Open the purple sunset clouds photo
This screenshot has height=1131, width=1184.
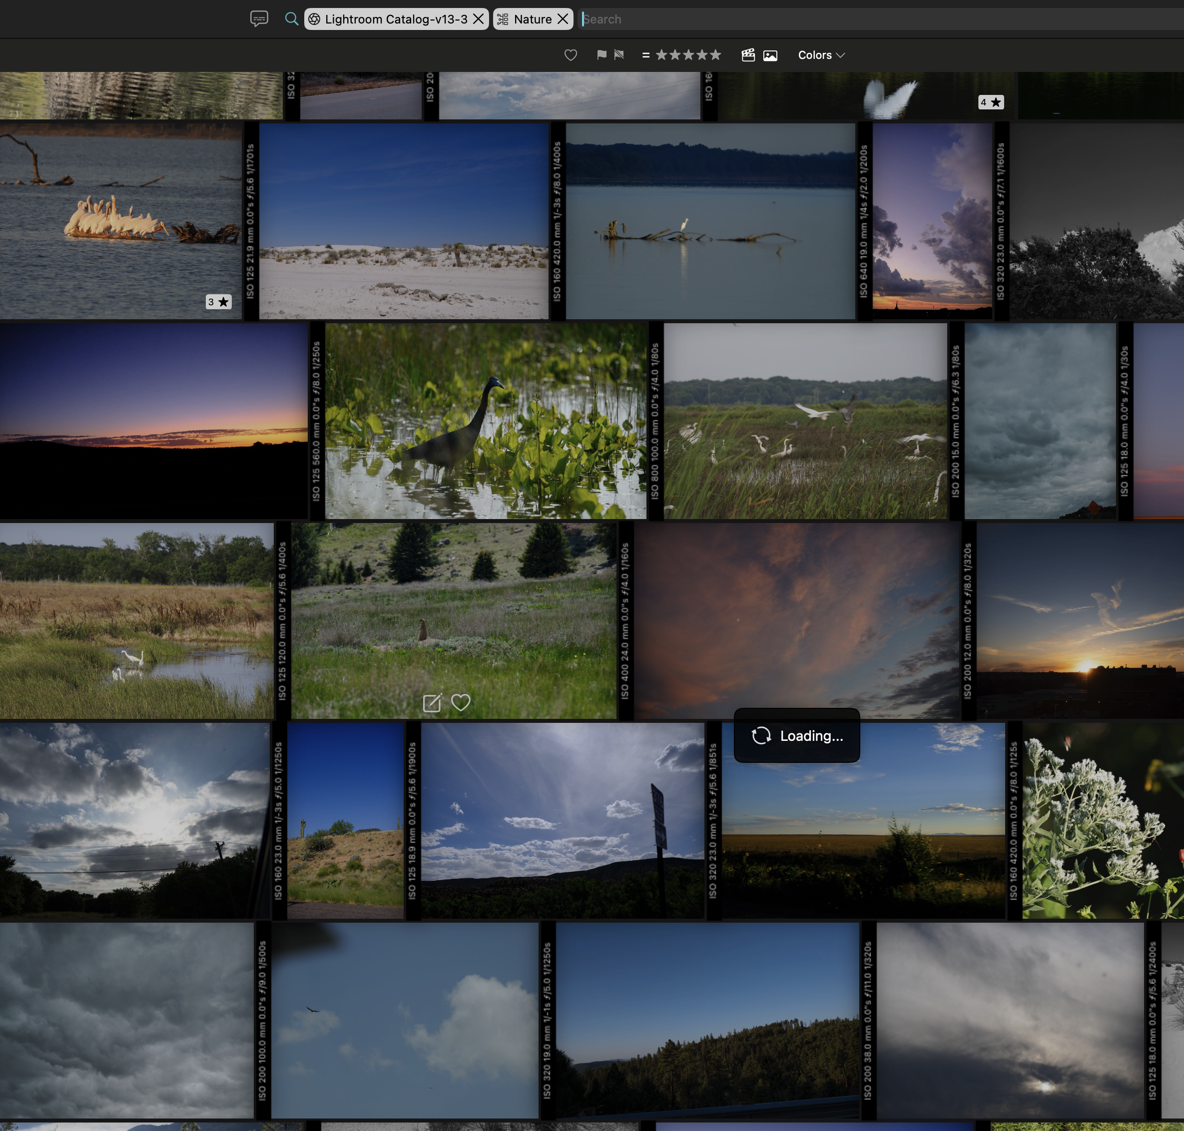point(932,221)
